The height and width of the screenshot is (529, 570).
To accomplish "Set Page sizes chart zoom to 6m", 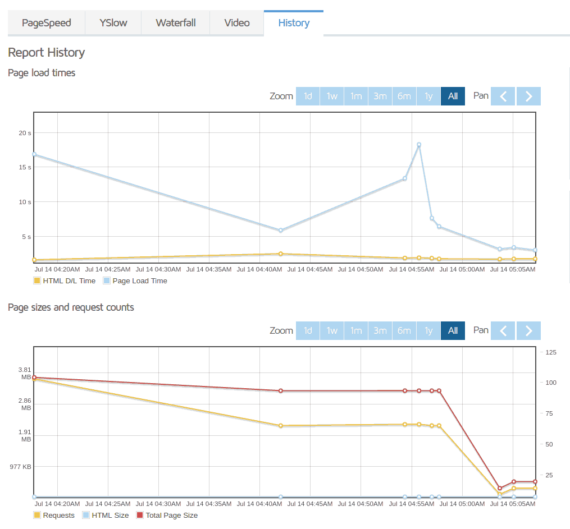I will pyautogui.click(x=404, y=331).
